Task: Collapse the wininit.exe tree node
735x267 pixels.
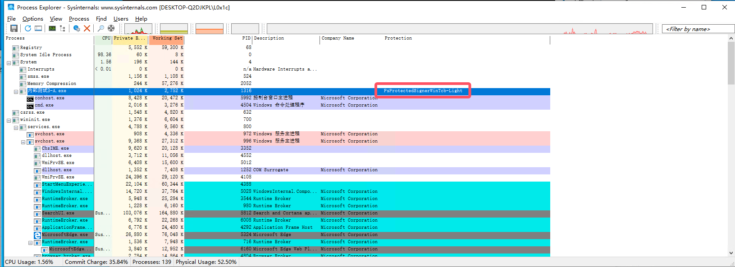Action: click(x=9, y=120)
